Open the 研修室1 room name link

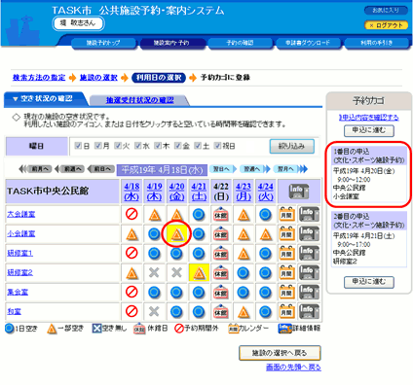tap(19, 253)
